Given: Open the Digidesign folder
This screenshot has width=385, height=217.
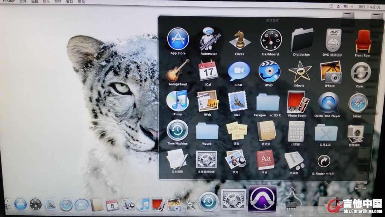Looking at the screenshot, I should pos(302,40).
